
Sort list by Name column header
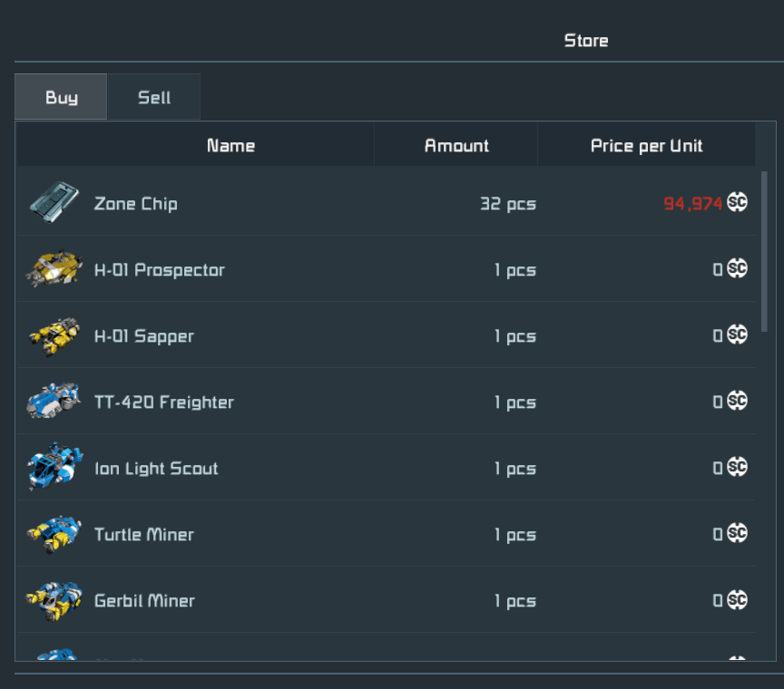(x=230, y=146)
